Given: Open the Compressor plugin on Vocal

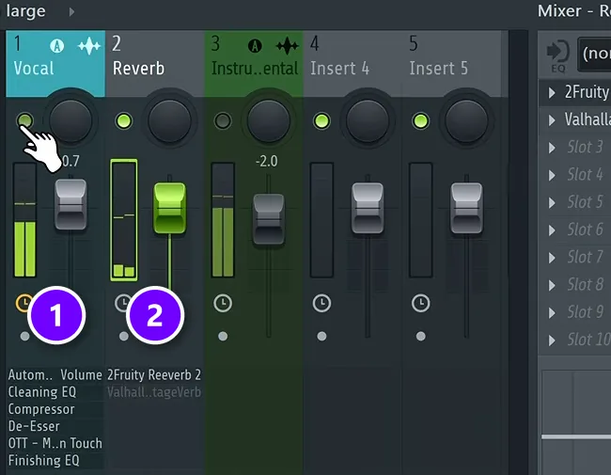Looking at the screenshot, I should (x=41, y=409).
